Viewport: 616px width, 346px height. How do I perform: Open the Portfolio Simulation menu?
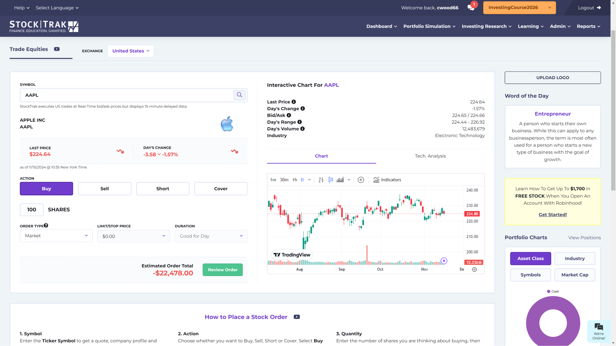click(429, 26)
